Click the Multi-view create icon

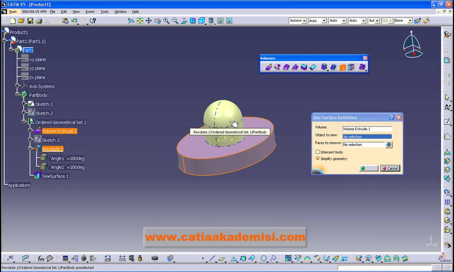coord(193,21)
